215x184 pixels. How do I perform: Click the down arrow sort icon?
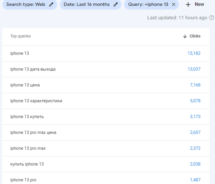tap(185, 36)
